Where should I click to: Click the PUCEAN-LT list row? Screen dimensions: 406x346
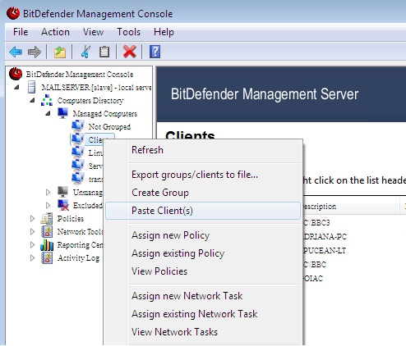tap(325, 251)
